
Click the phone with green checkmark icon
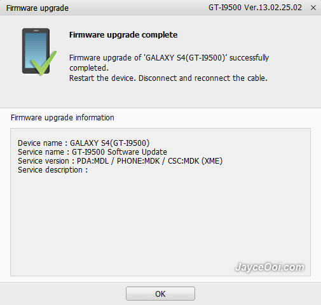pyautogui.click(x=39, y=52)
